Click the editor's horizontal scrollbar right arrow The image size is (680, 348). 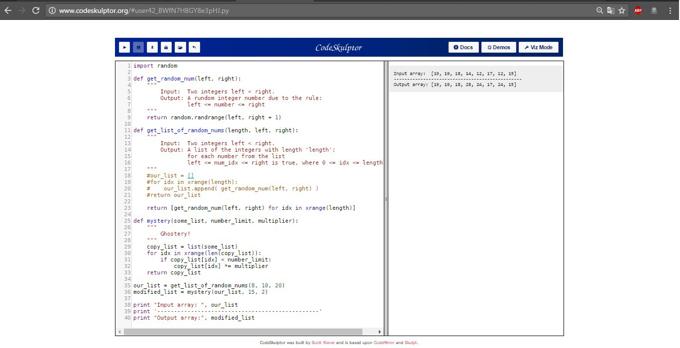coord(379,332)
